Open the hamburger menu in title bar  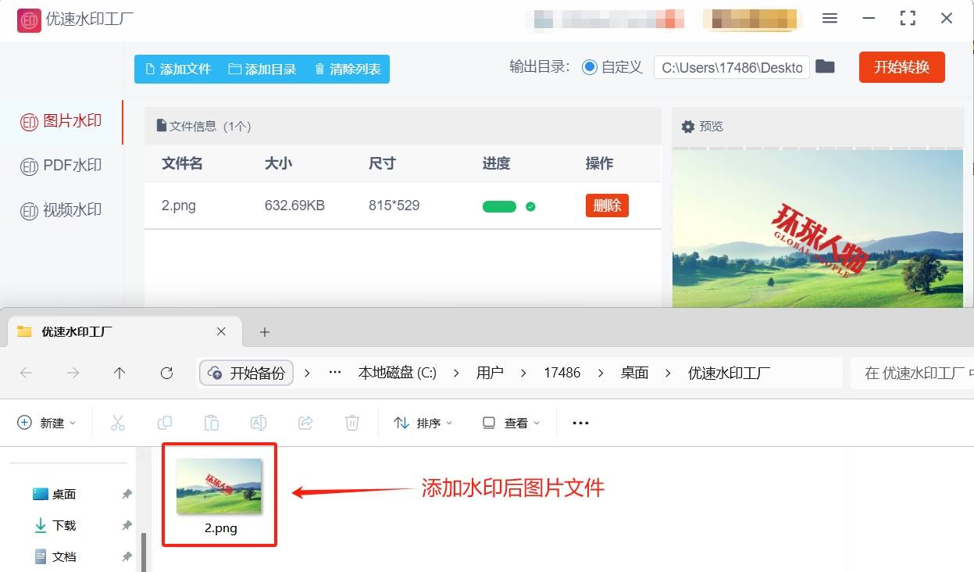pyautogui.click(x=830, y=19)
